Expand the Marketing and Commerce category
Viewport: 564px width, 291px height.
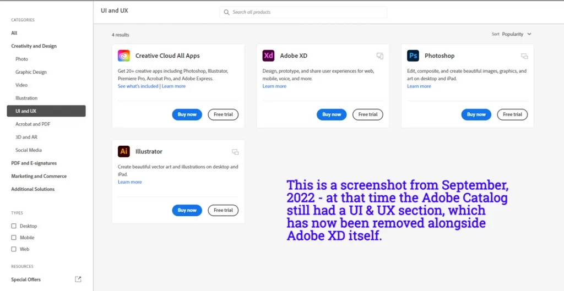(x=39, y=176)
